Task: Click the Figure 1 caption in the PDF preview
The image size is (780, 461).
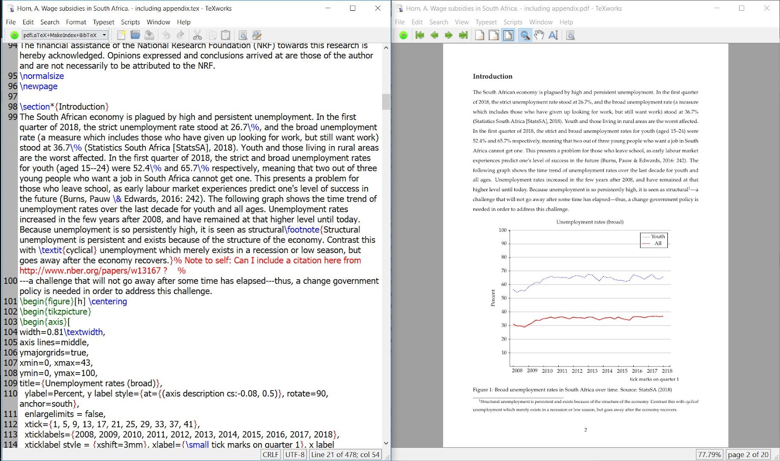Action: pyautogui.click(x=572, y=390)
